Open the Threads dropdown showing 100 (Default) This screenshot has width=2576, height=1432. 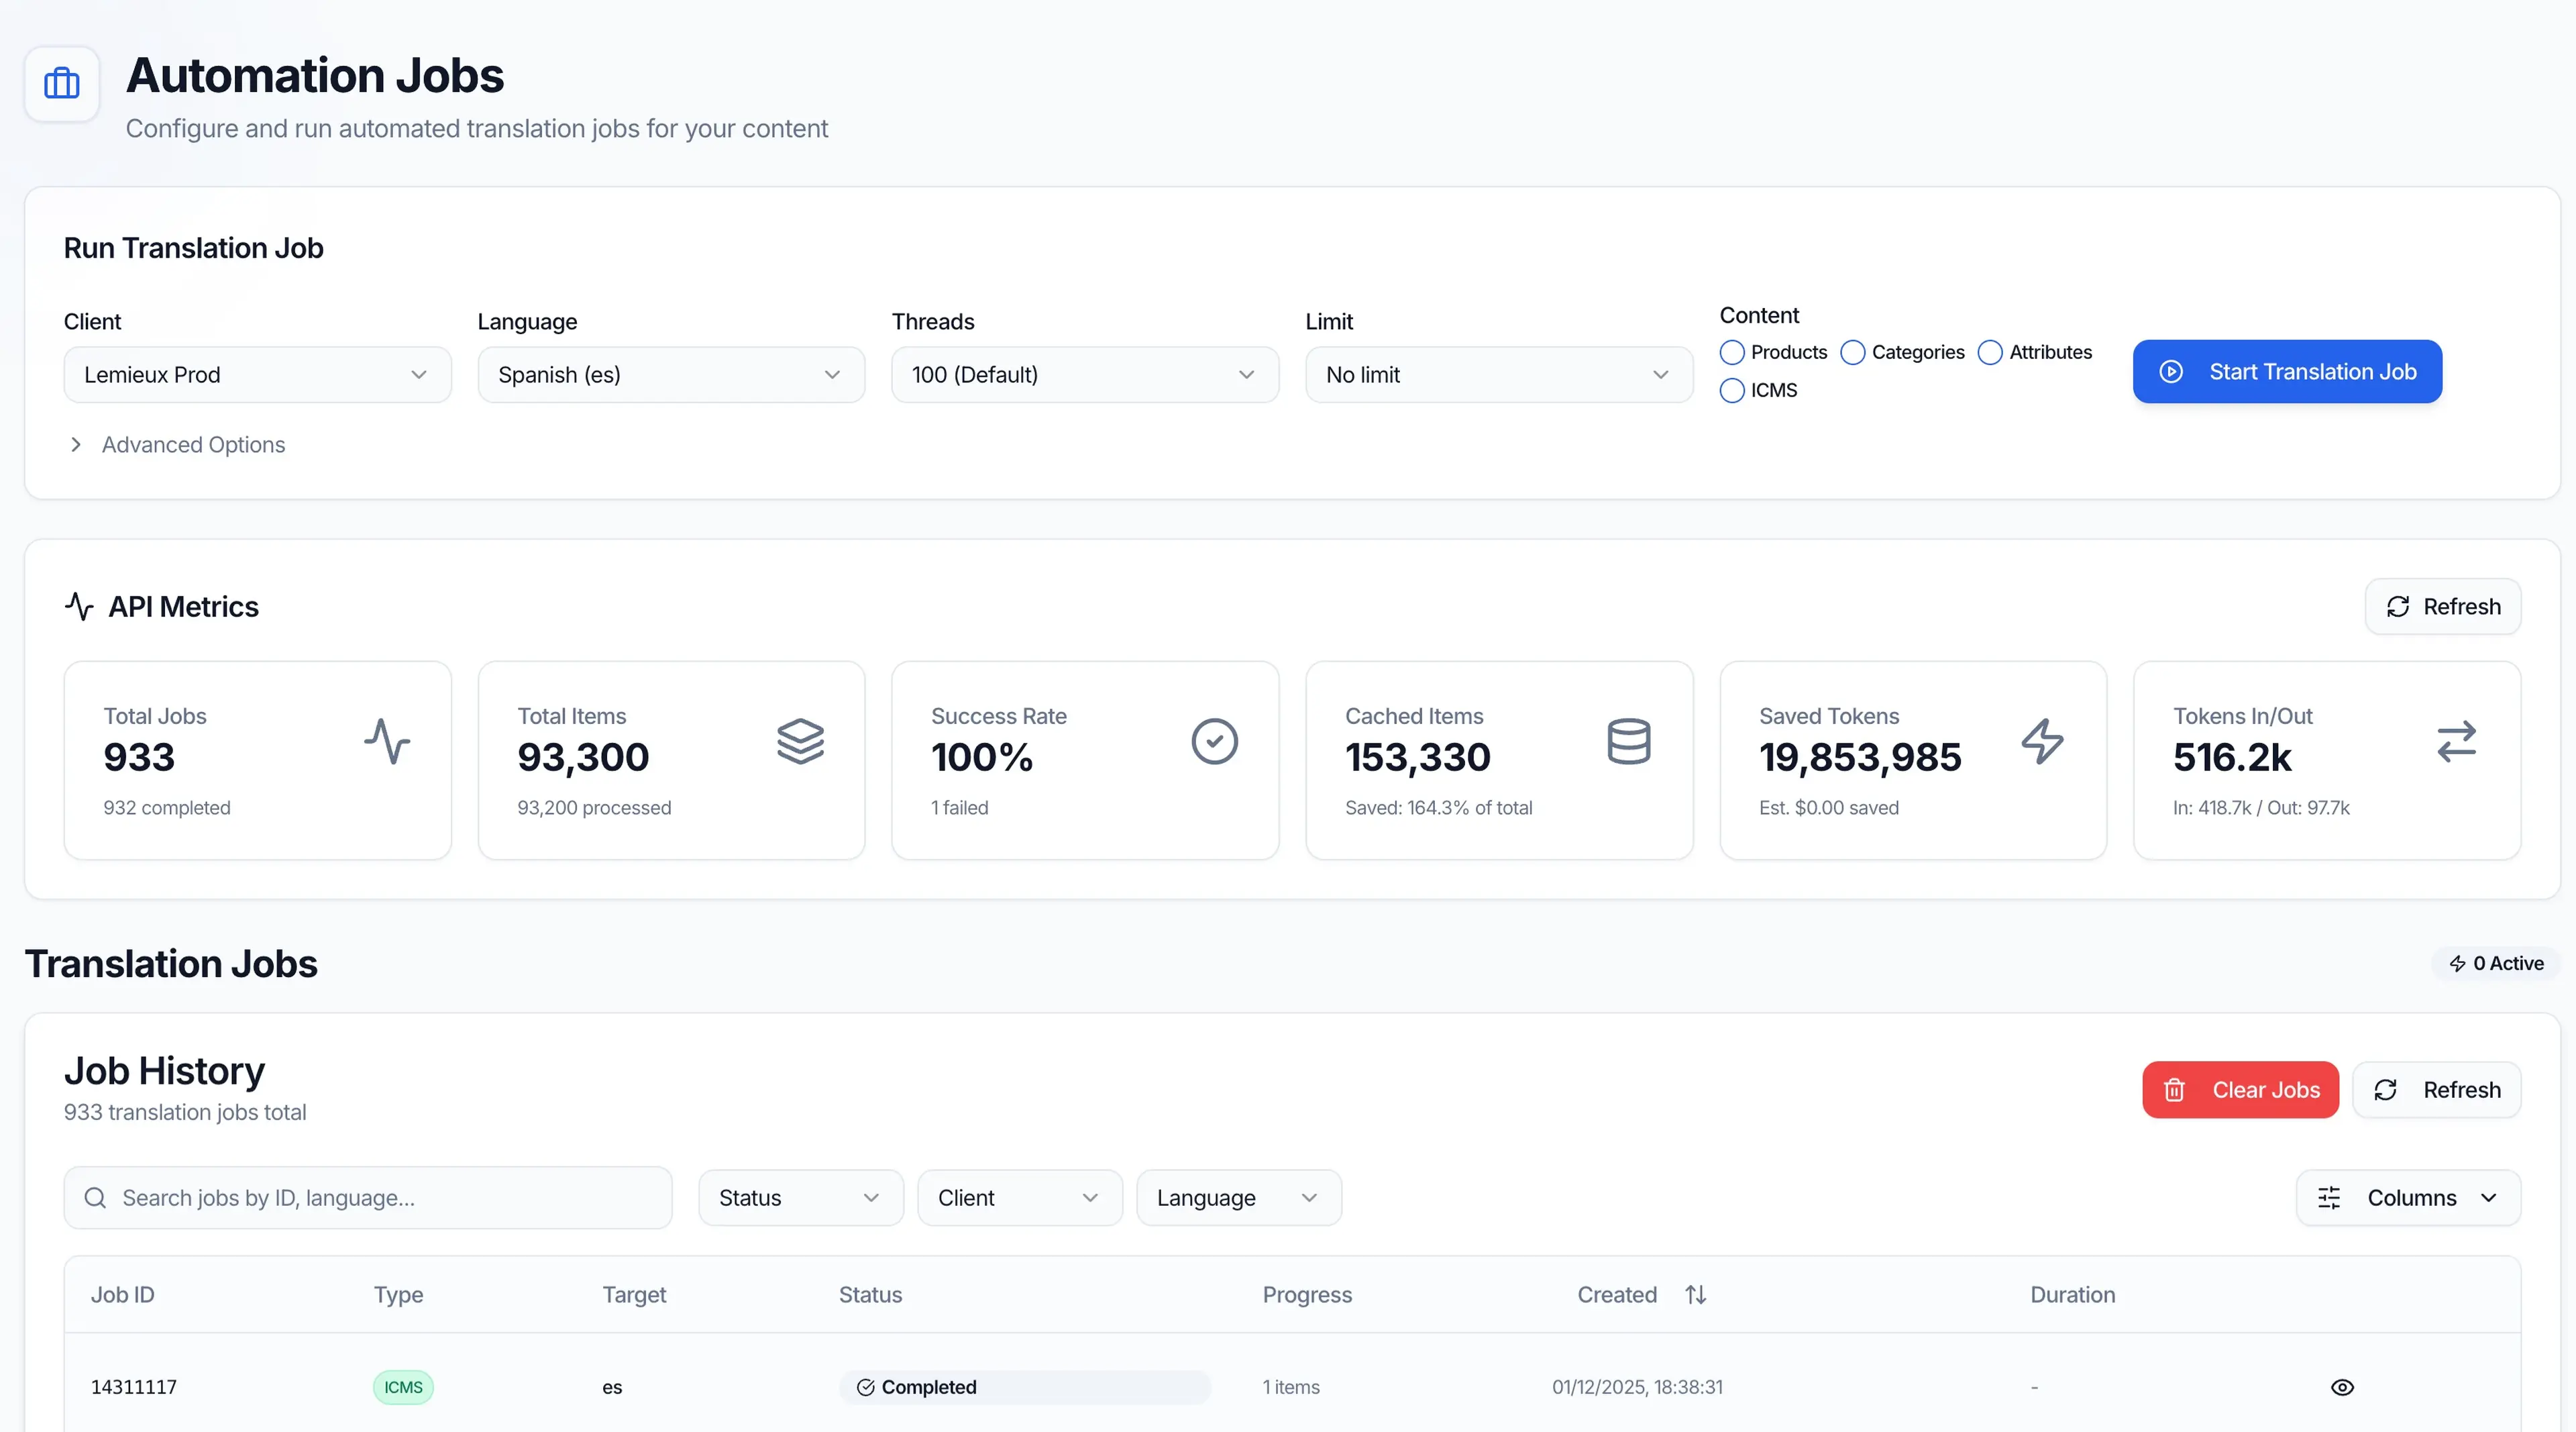[x=1085, y=375]
